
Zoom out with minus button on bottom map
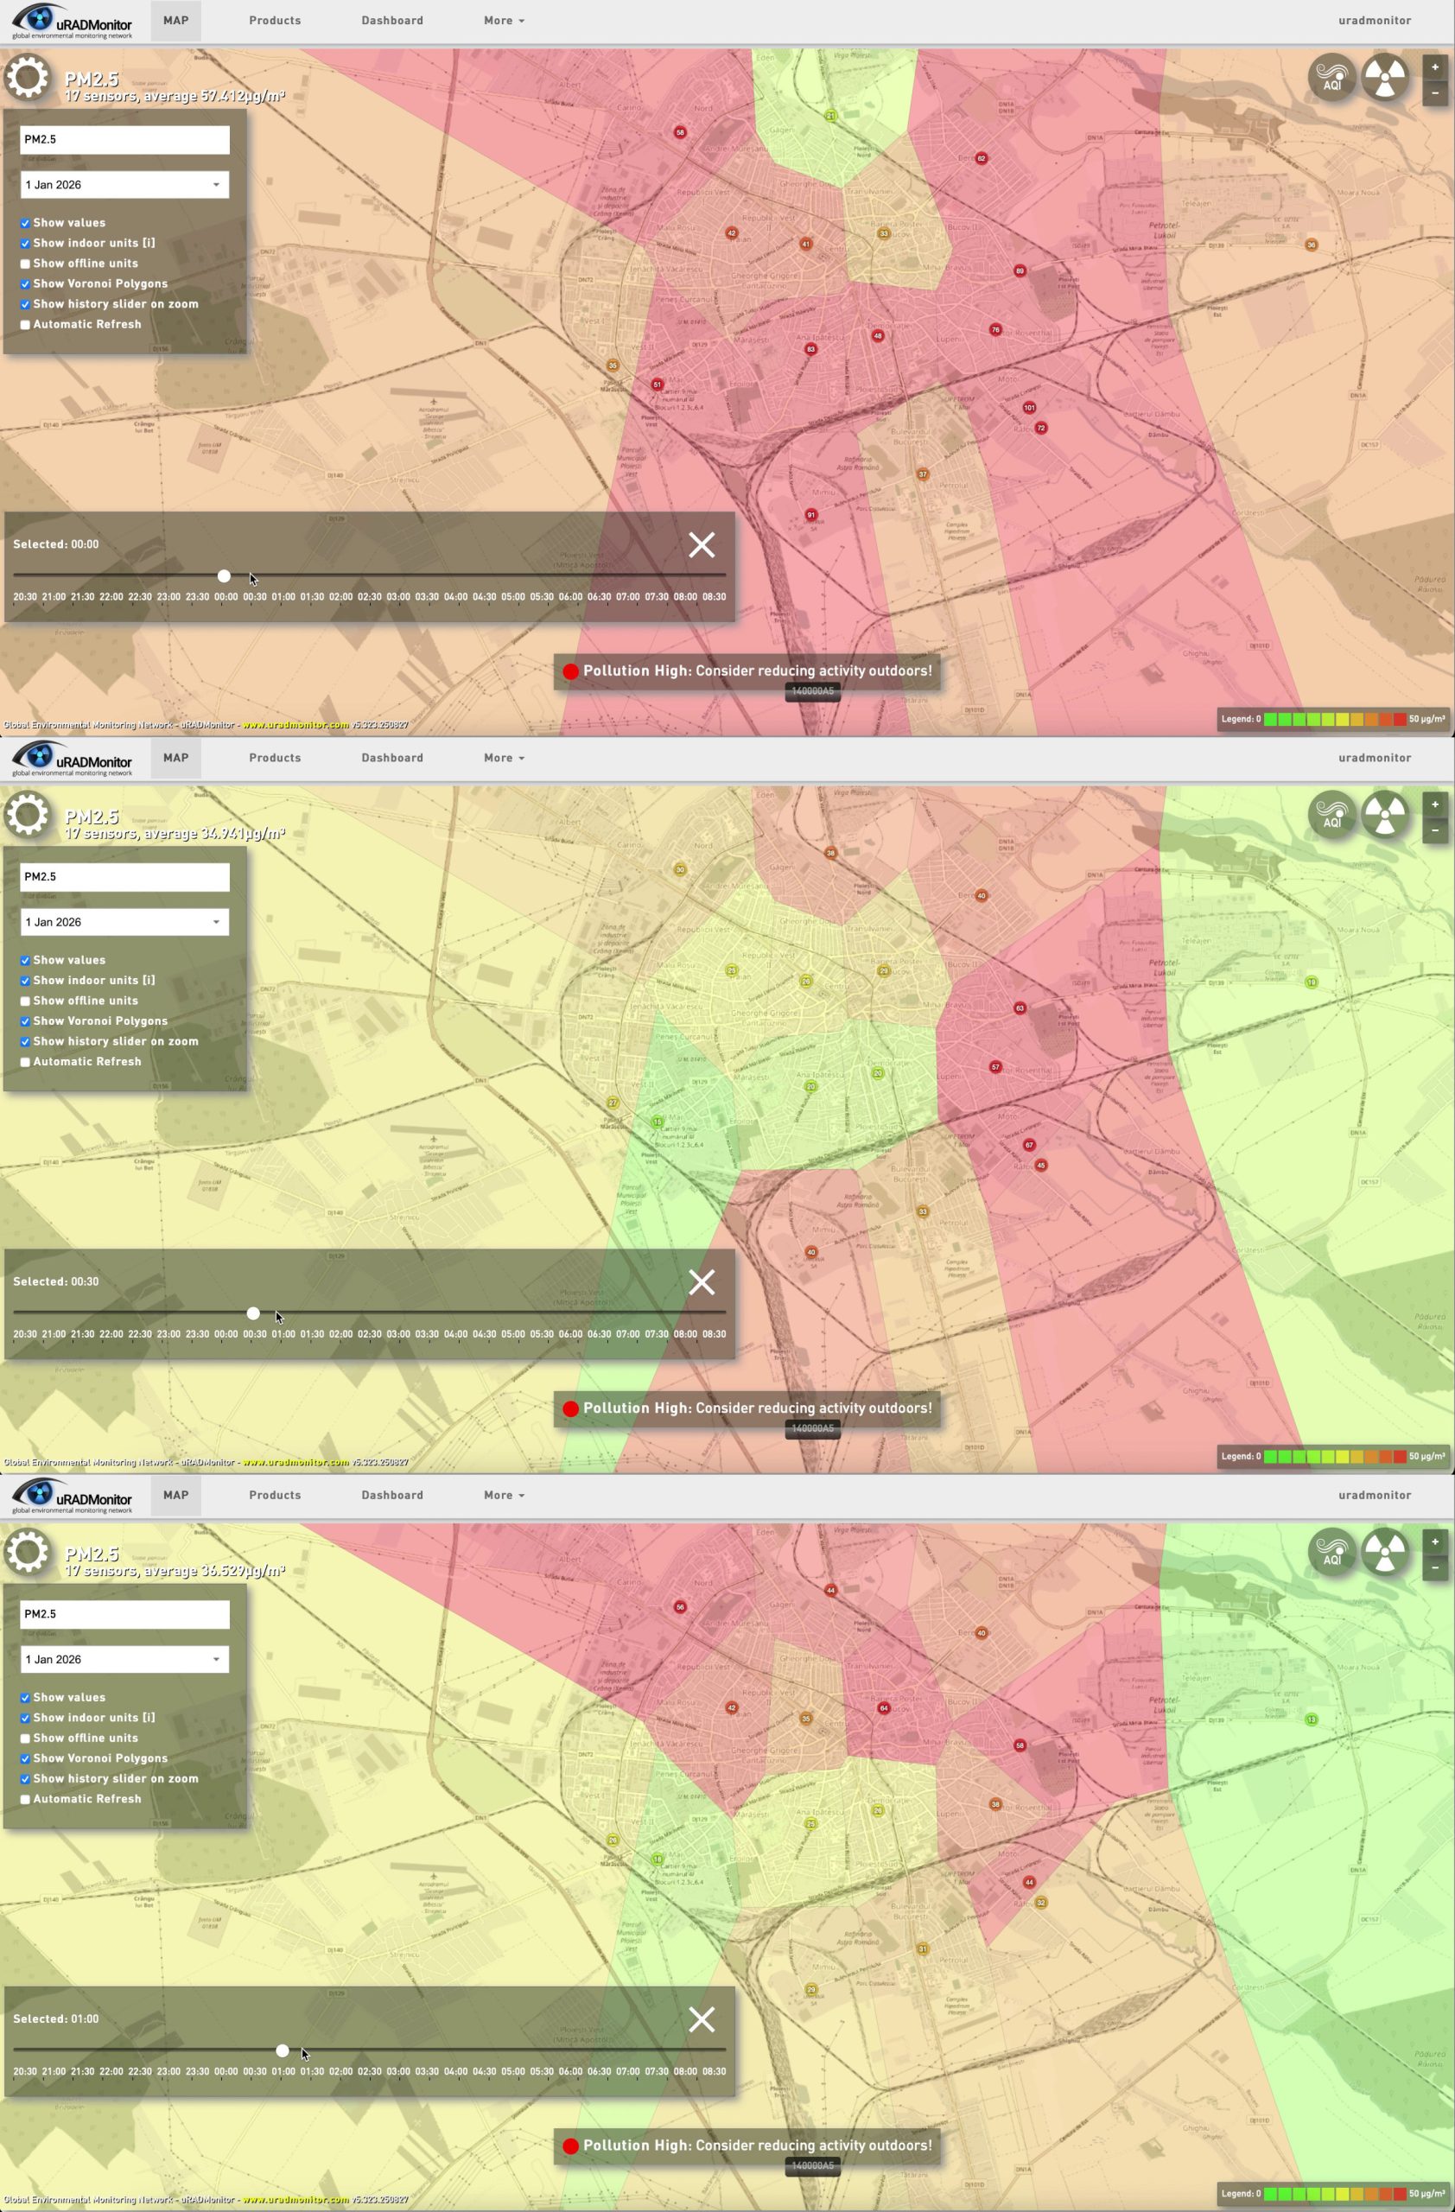1434,1567
